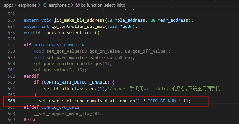Screen dimensions: 239x124
Task: Click lib_make_ble_address declaration
Action: (x=80, y=20)
